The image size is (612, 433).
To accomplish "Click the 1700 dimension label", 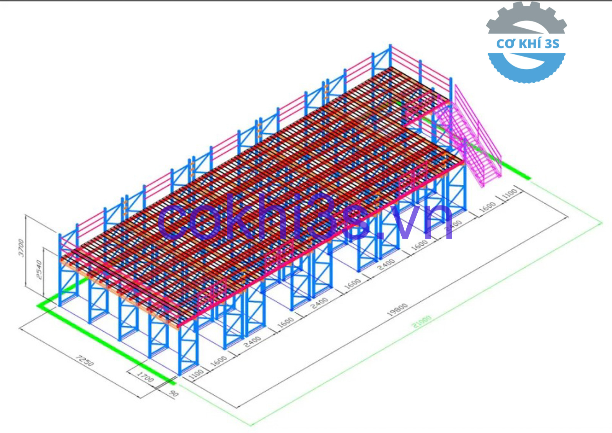I will click(x=145, y=377).
